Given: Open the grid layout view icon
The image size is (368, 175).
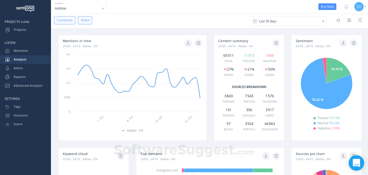Looking at the screenshot, I should pyautogui.click(x=349, y=20).
